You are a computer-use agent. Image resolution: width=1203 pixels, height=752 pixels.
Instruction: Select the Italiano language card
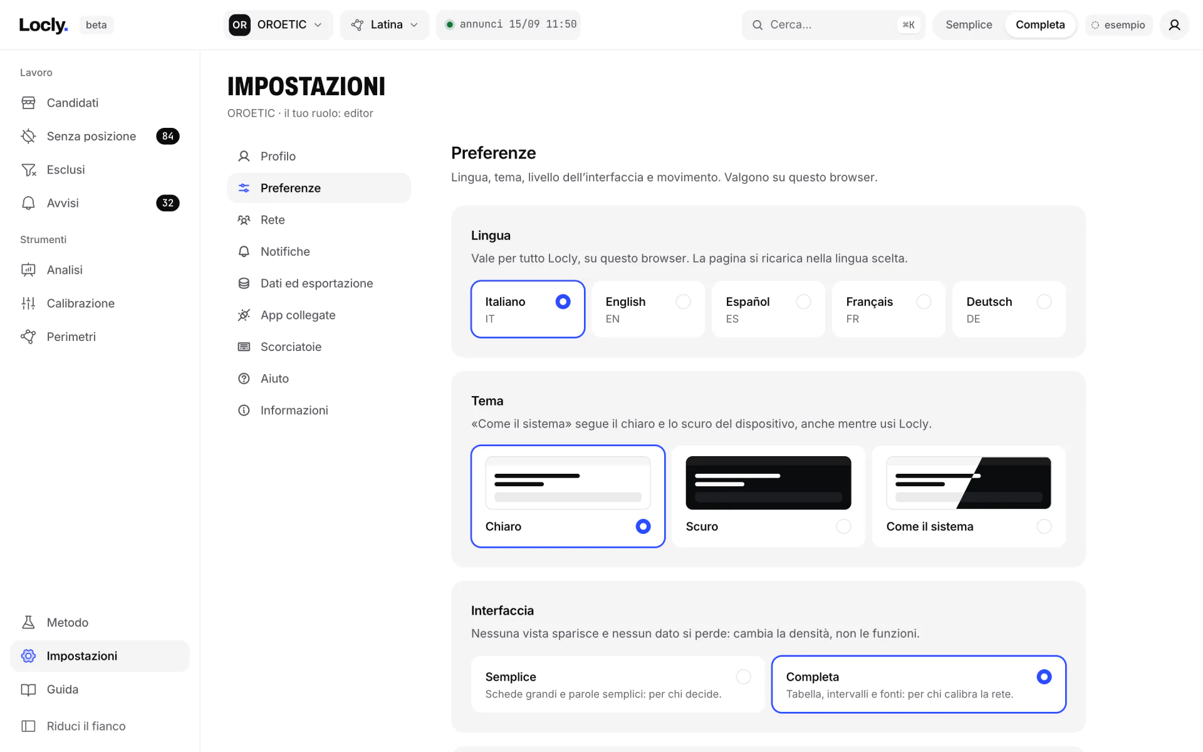tap(528, 309)
